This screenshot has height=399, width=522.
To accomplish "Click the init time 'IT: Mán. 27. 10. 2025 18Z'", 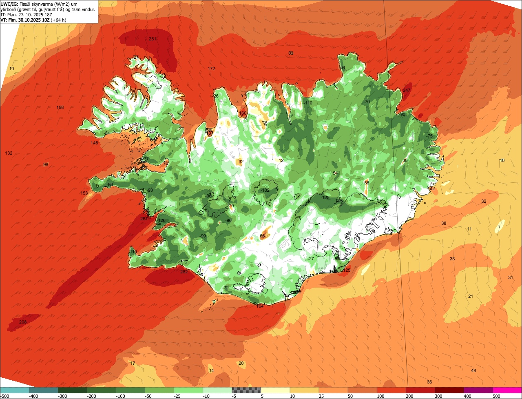I will (x=26, y=14).
